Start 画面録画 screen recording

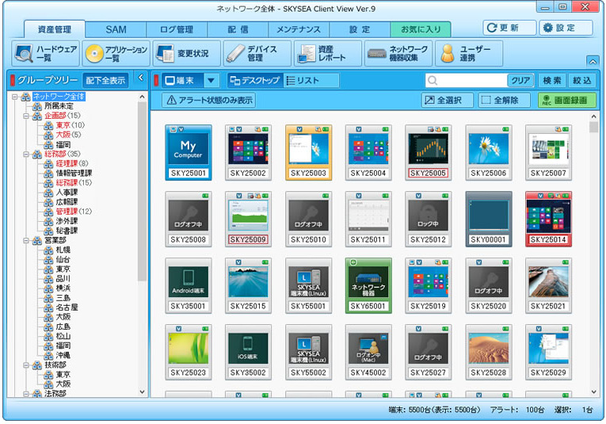[x=566, y=100]
